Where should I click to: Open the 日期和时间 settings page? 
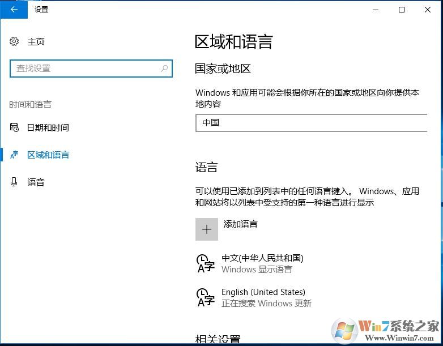coord(48,127)
